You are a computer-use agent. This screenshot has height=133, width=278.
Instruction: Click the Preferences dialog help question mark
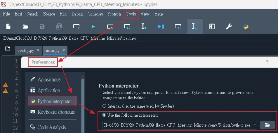267,62
